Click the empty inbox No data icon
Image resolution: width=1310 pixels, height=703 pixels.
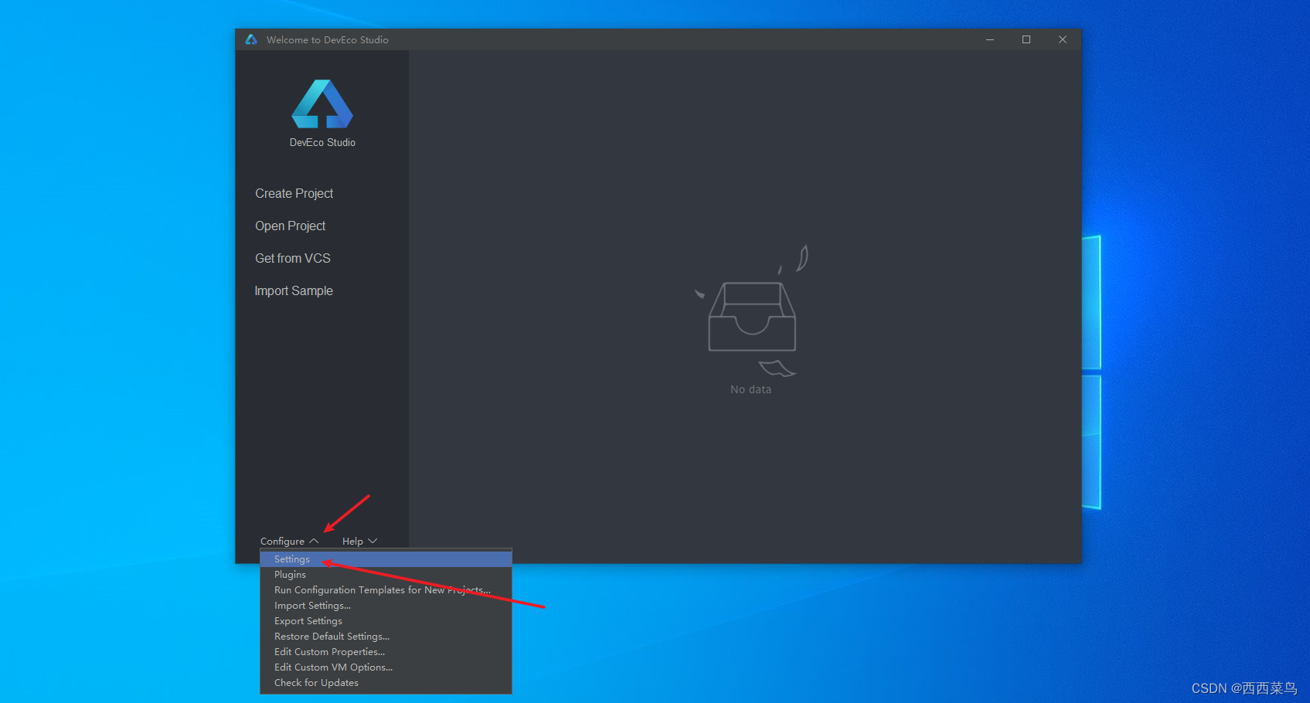(752, 311)
